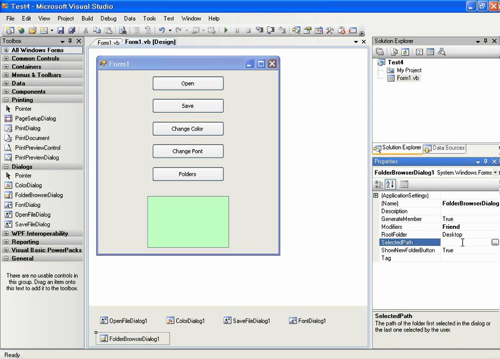
Task: Click the Property Pages icon in Properties
Action: (404, 184)
